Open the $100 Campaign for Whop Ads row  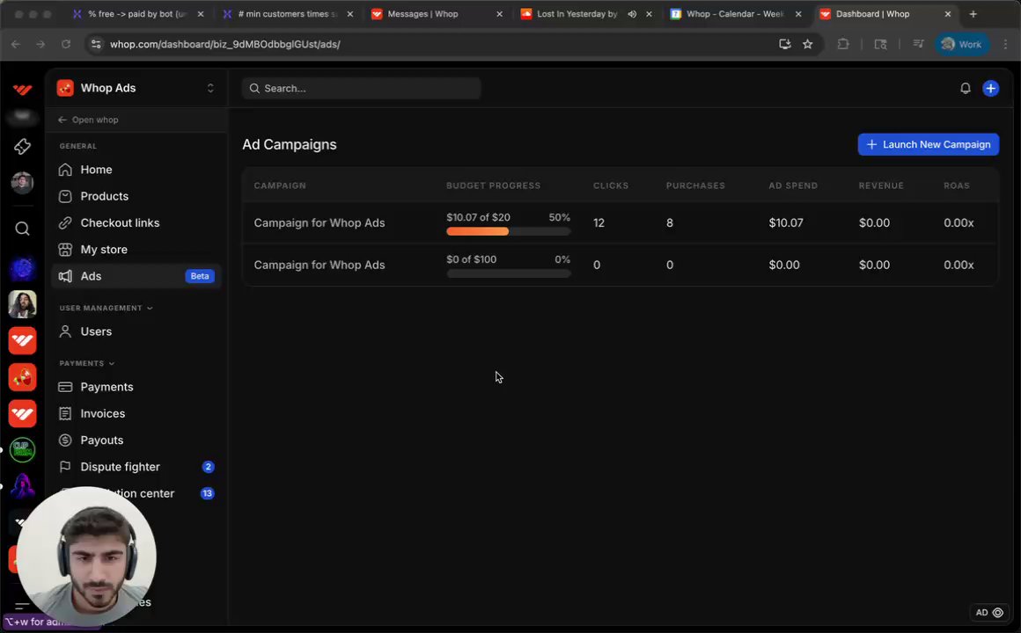[620, 265]
